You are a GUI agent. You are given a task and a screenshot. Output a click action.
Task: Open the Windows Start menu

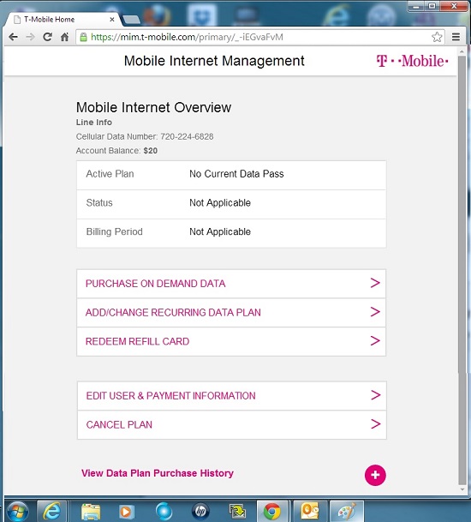click(x=17, y=512)
